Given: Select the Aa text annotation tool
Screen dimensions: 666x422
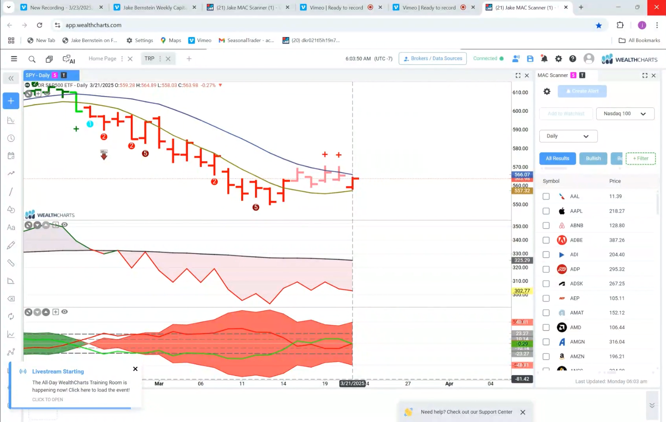Looking at the screenshot, I should [11, 227].
